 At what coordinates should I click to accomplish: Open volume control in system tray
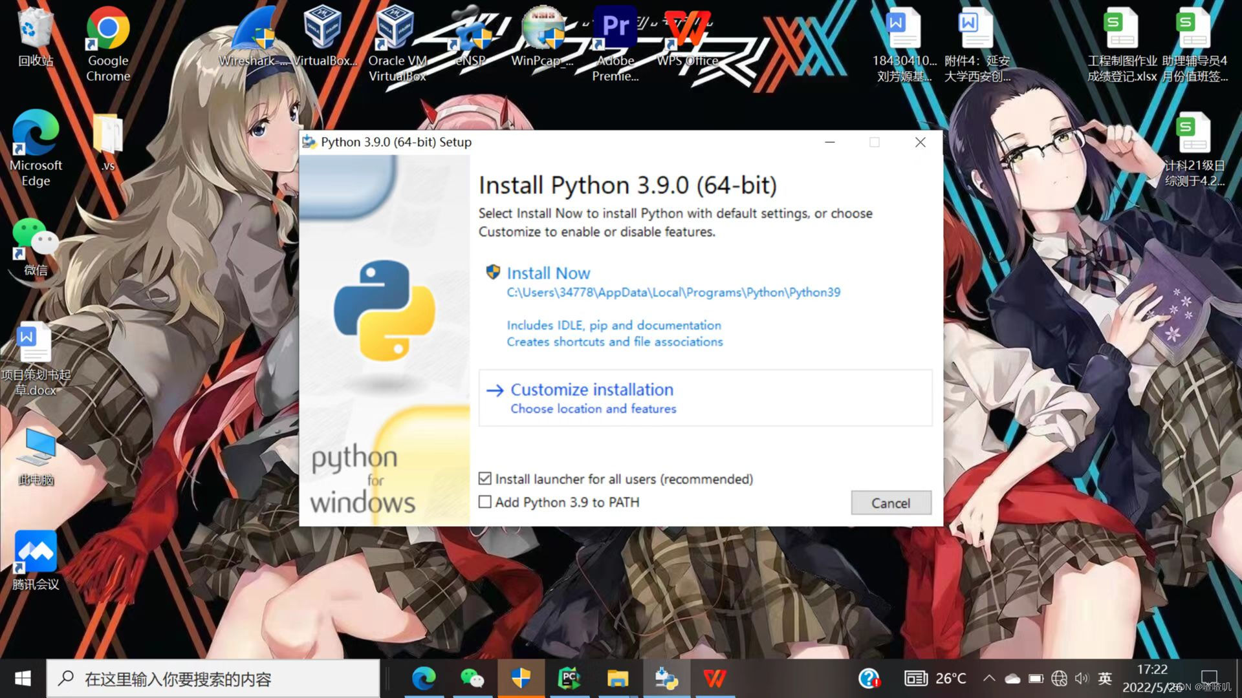coord(1082,678)
